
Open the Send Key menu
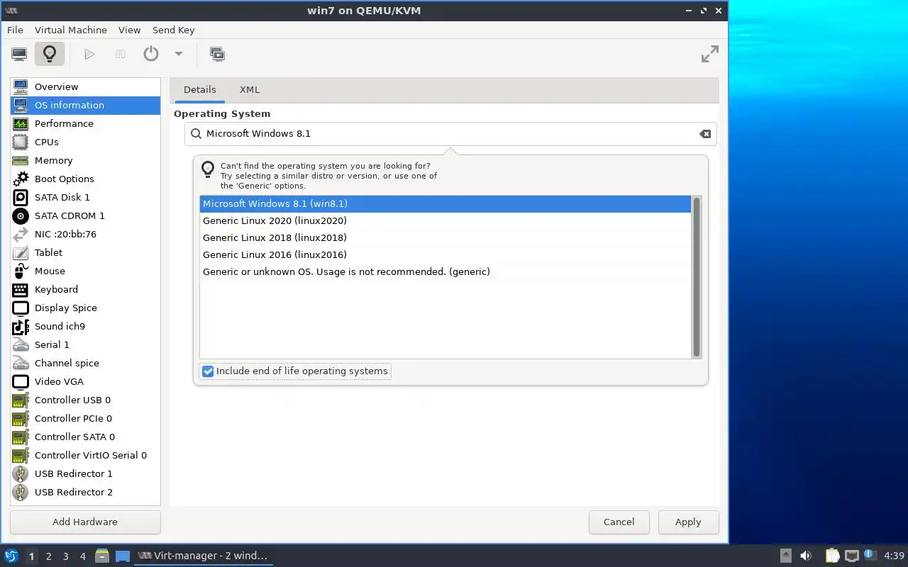(173, 30)
